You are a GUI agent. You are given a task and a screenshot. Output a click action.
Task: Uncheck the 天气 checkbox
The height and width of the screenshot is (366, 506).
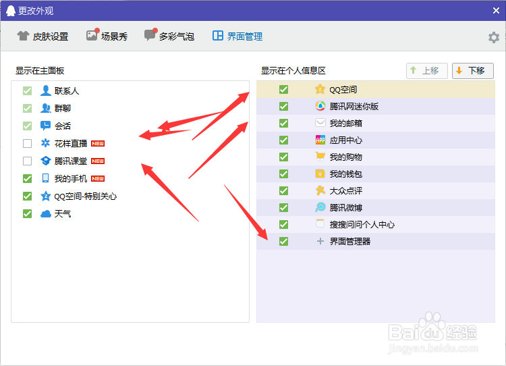pyautogui.click(x=27, y=213)
